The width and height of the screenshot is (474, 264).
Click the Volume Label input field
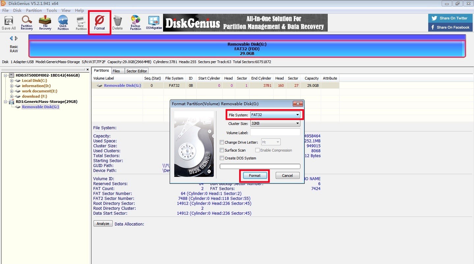point(275,132)
